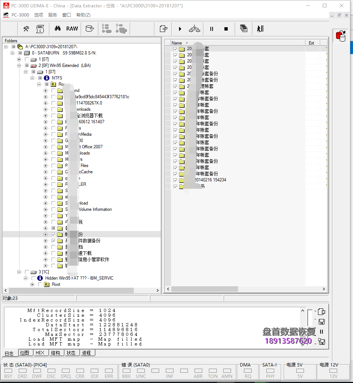Viewport: 353px width, 383px height.
Task: Save the log with the floppy icon
Action: point(322,322)
